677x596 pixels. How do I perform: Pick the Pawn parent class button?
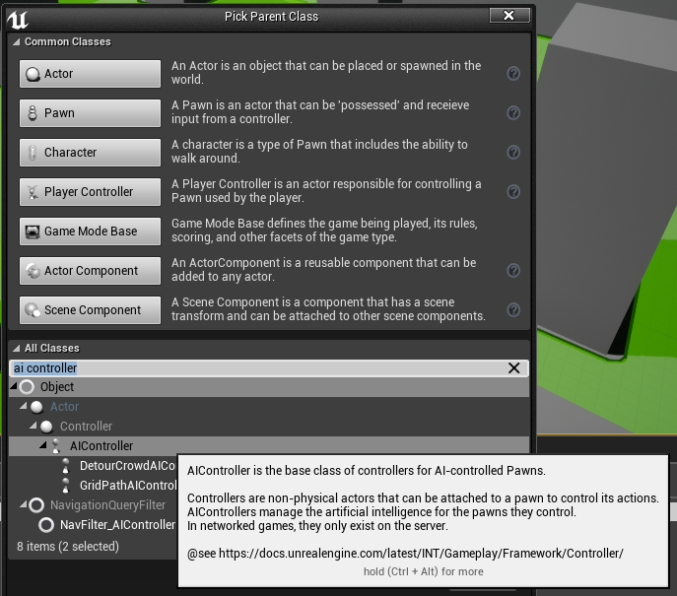[x=90, y=113]
